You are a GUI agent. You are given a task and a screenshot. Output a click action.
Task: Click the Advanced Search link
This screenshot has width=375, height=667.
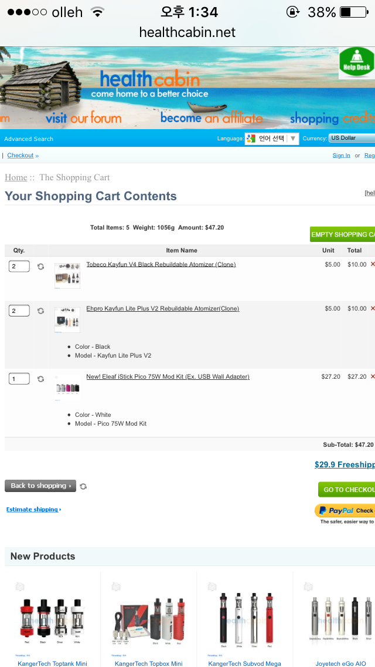[x=29, y=139]
